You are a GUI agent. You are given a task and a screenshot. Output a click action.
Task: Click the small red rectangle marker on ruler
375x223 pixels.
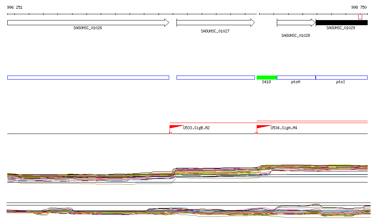pos(360,16)
